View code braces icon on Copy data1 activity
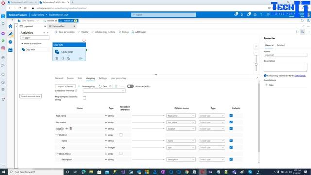Viewport: 311px width, 175px height. coord(63,58)
